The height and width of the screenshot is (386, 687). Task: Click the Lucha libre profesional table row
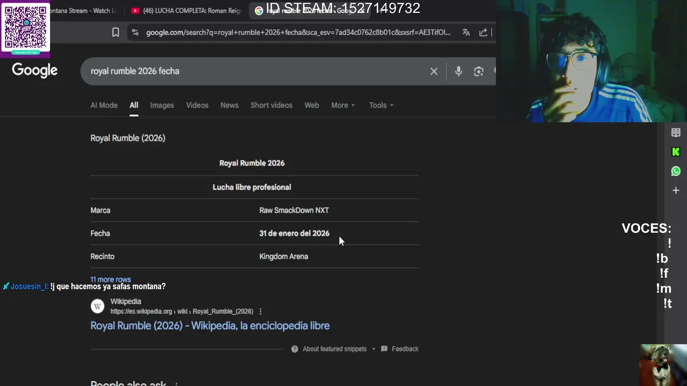254,187
